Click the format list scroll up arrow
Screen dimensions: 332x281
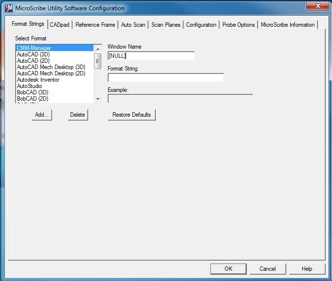[98, 49]
